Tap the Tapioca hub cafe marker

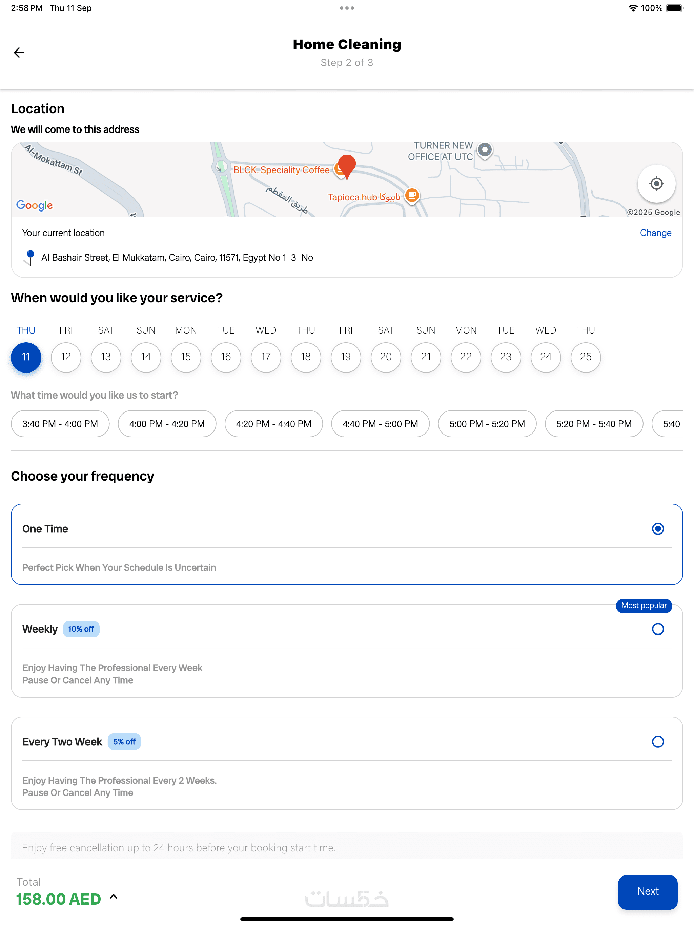click(412, 195)
